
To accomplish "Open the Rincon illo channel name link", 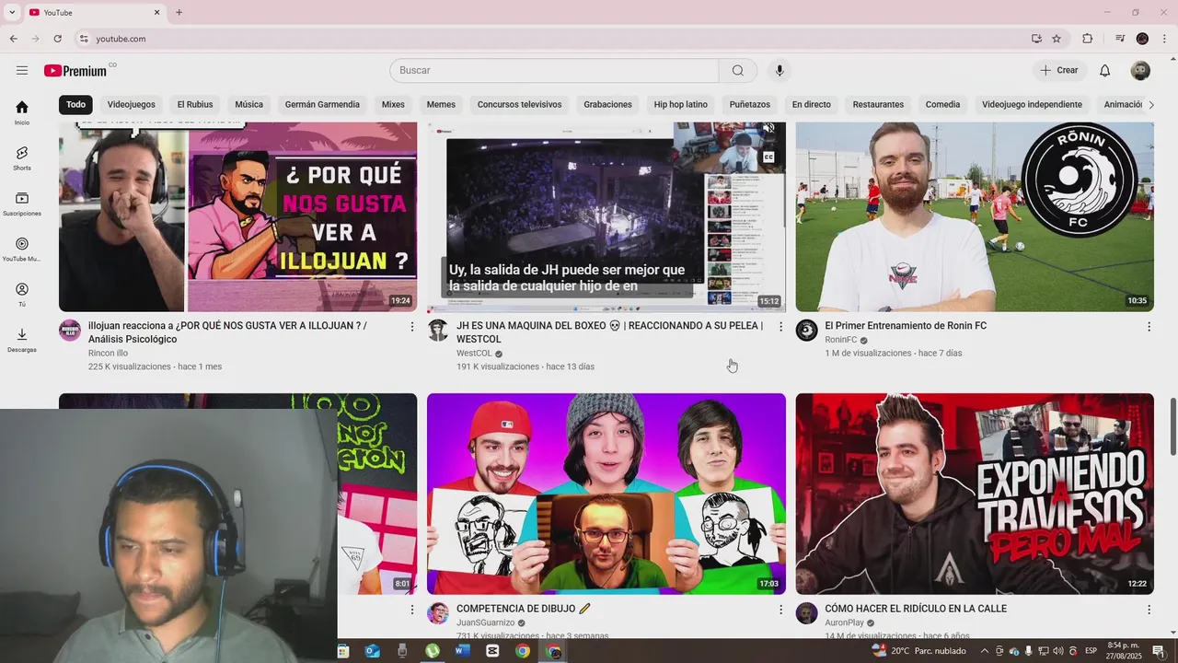I will (x=108, y=354).
